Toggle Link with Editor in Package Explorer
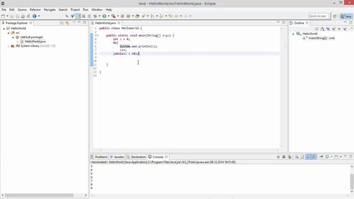Image resolution: width=354 pixels, height=199 pixels. pyautogui.click(x=67, y=23)
